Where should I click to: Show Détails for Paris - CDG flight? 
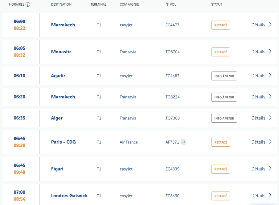click(258, 142)
